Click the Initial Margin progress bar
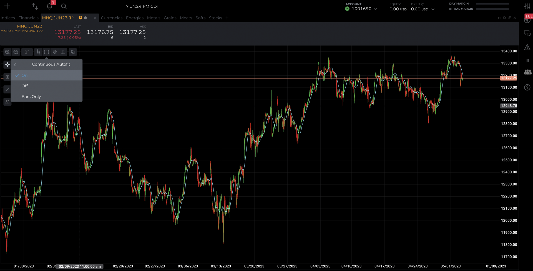 pyautogui.click(x=492, y=9)
